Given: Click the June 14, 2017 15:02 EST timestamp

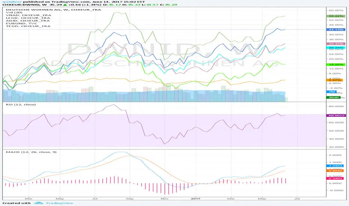Looking at the screenshot, I should [x=119, y=1].
